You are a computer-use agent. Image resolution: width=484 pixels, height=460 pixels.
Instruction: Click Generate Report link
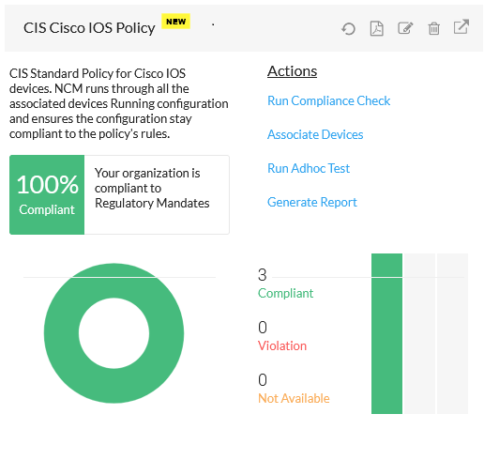click(x=312, y=202)
